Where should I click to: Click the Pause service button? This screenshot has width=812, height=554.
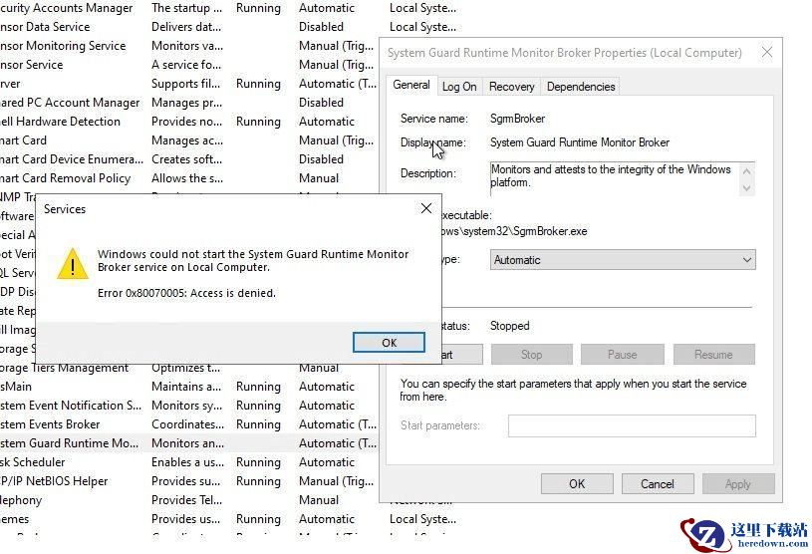click(622, 355)
